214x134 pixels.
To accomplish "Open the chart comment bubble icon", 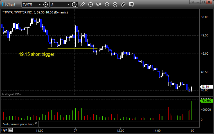I will (131, 4).
